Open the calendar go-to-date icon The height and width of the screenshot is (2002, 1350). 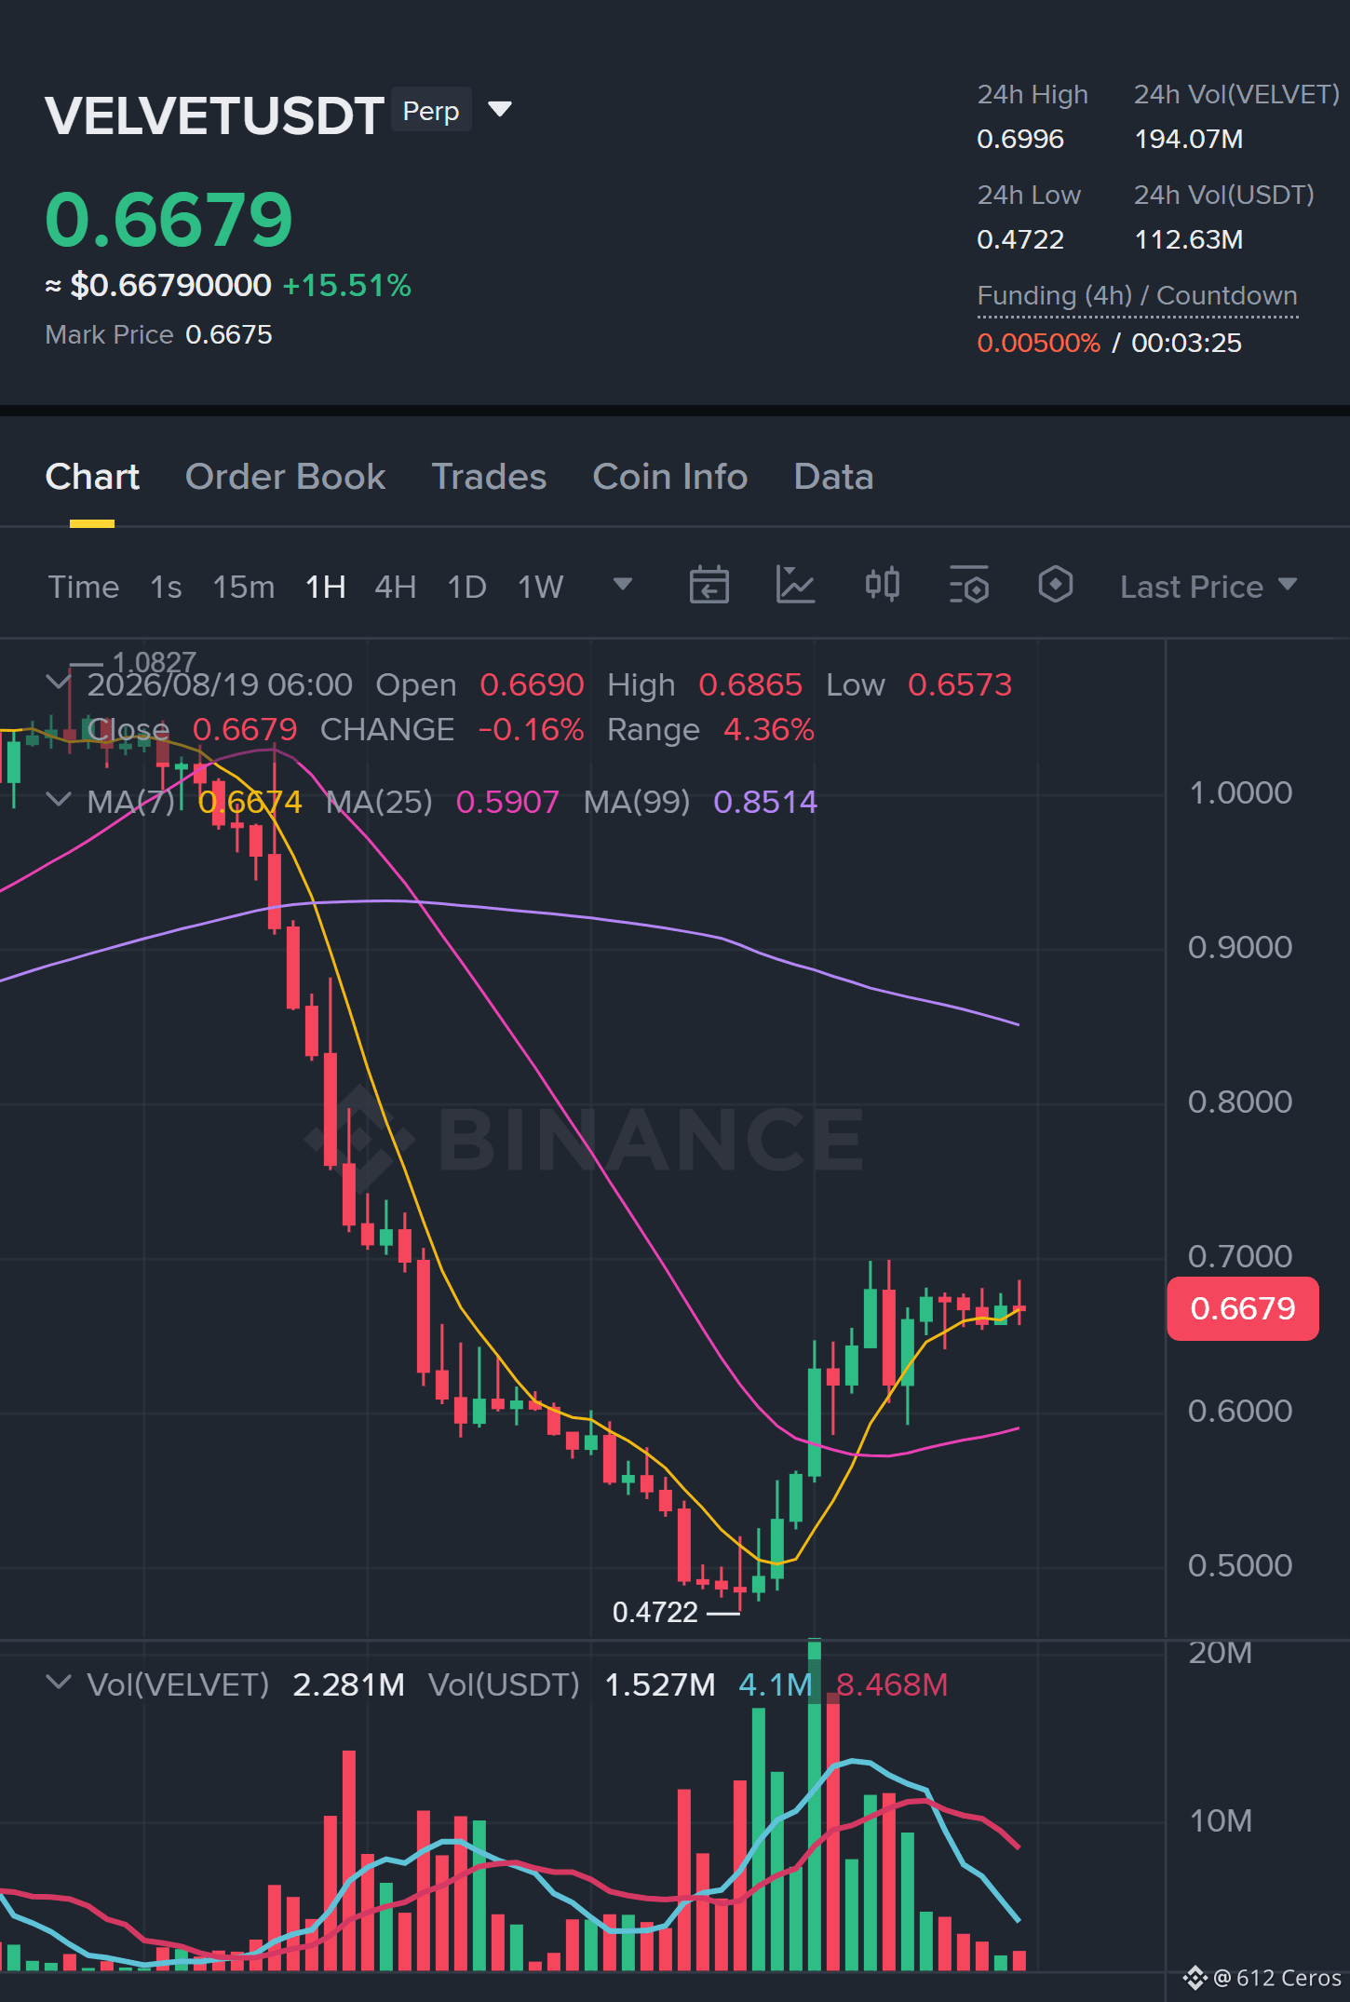709,585
